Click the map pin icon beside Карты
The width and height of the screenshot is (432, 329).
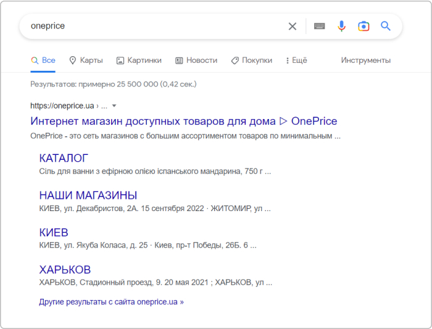click(x=72, y=60)
